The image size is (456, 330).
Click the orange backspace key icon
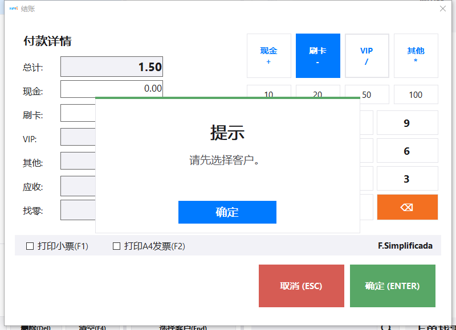(407, 207)
